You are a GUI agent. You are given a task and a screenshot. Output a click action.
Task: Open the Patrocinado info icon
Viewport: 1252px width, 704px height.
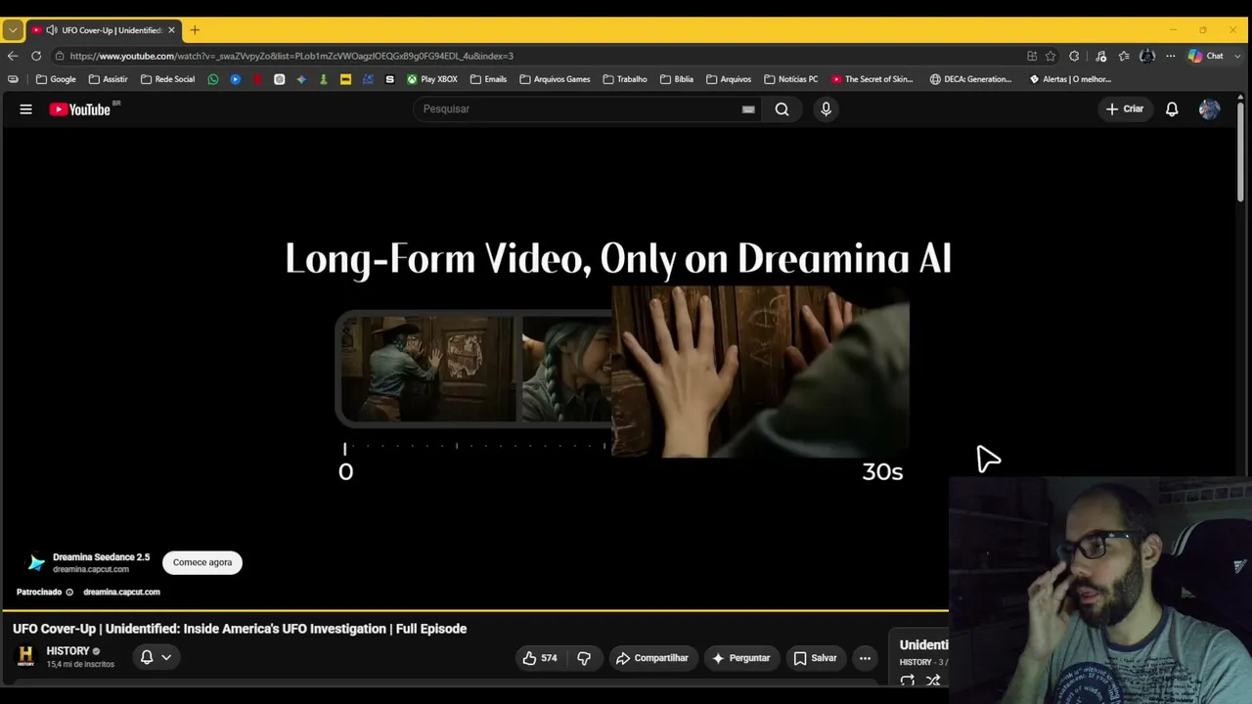point(69,592)
